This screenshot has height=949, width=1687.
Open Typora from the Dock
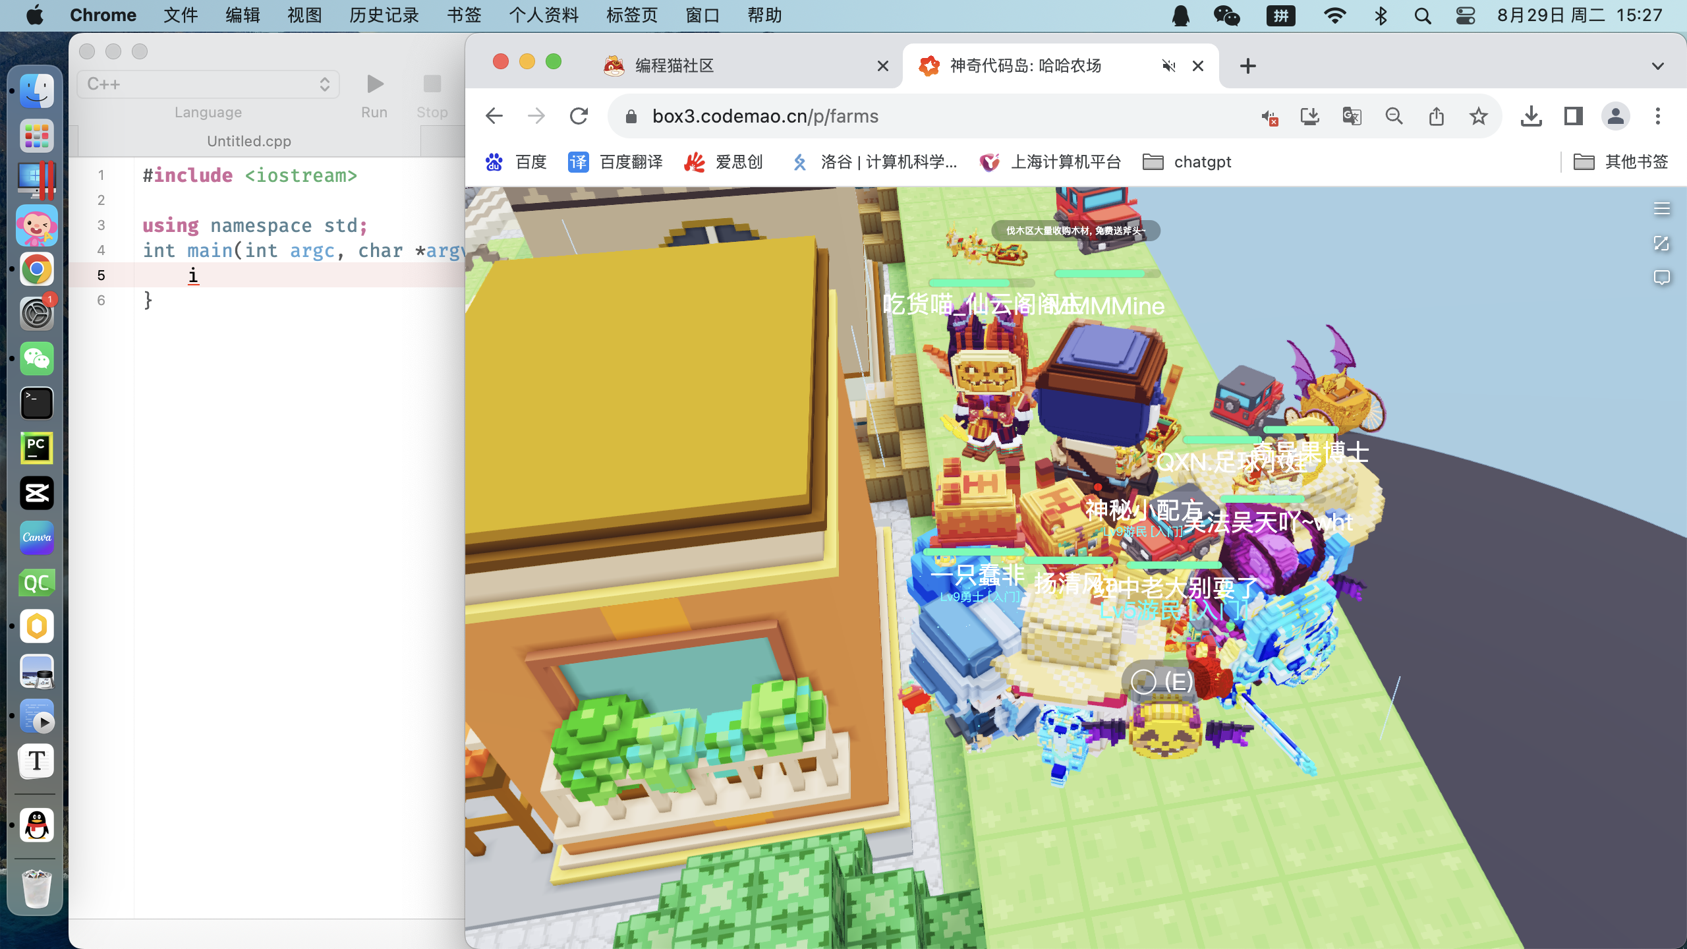tap(37, 761)
